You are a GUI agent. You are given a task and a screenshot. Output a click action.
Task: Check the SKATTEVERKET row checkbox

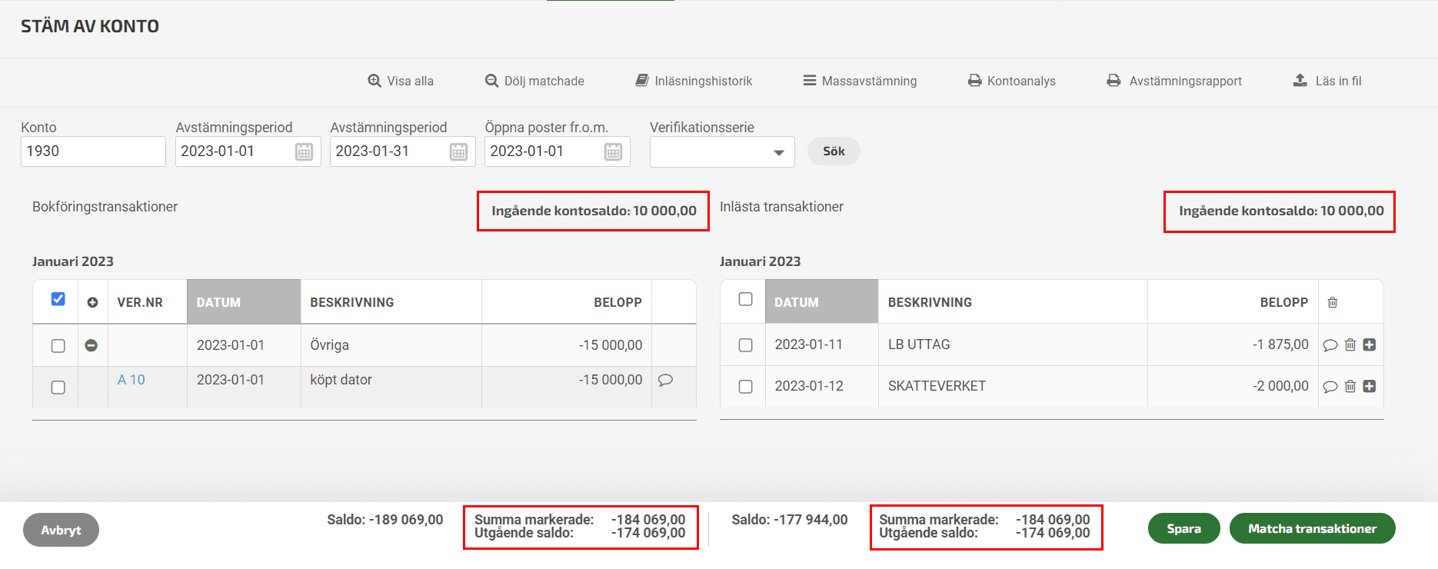click(x=745, y=387)
